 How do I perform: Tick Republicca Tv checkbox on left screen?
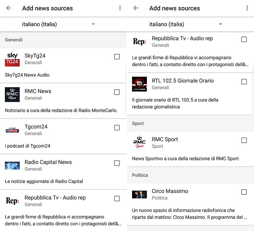(117, 198)
